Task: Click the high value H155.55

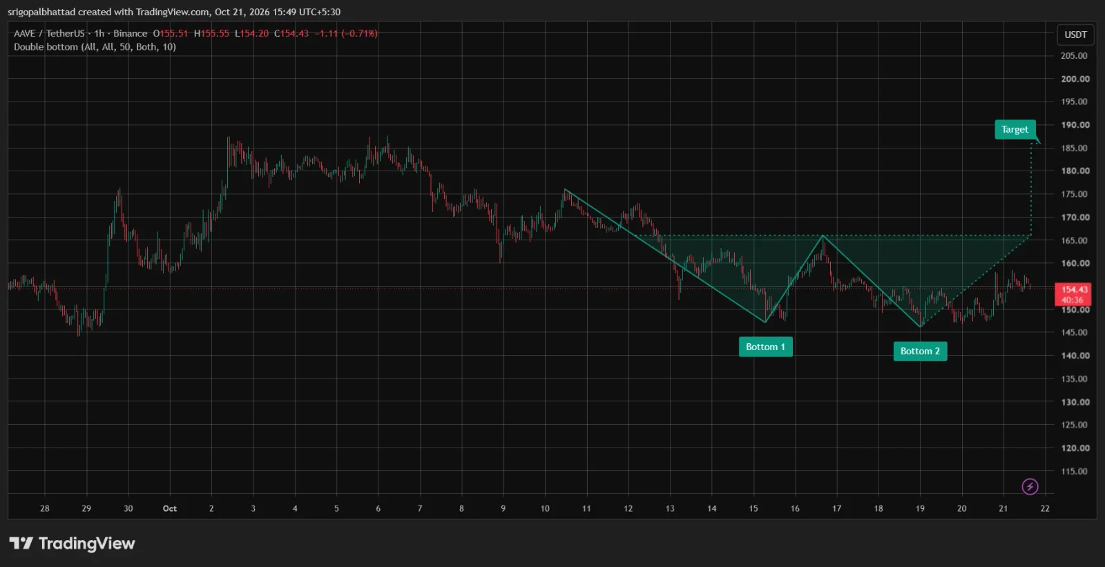Action: pos(211,33)
